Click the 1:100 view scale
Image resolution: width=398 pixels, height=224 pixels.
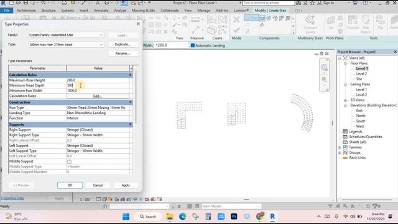(85, 200)
